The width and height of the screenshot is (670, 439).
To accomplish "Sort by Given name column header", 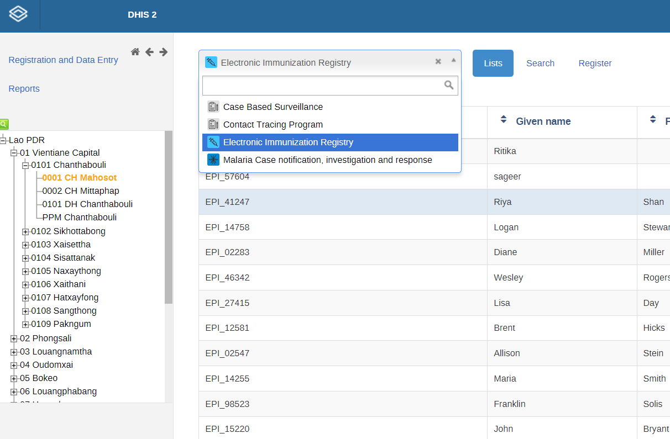I will tap(543, 121).
